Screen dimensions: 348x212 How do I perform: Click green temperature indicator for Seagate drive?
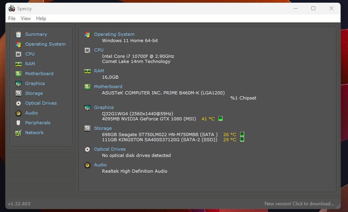tap(242, 134)
